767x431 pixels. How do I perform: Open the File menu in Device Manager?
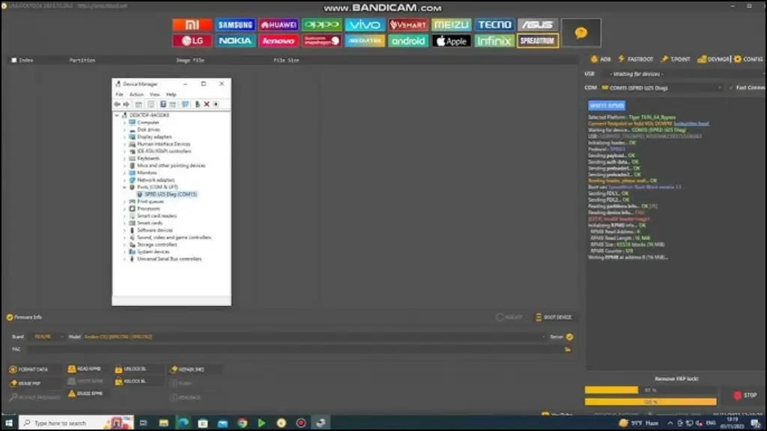(x=119, y=94)
